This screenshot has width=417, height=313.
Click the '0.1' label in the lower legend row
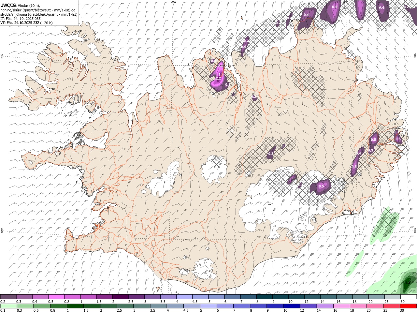pos(3,310)
